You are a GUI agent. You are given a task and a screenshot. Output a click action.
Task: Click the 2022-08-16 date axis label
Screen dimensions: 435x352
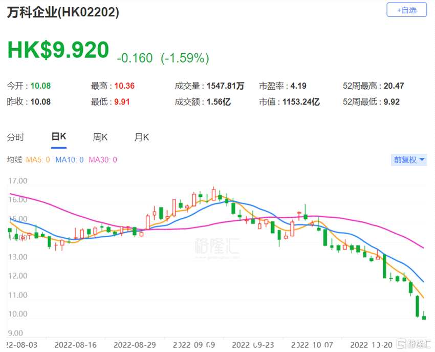point(75,345)
